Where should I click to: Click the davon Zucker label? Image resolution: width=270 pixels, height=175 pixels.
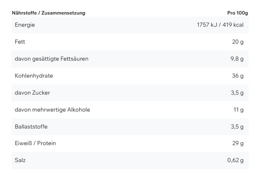(x=32, y=93)
